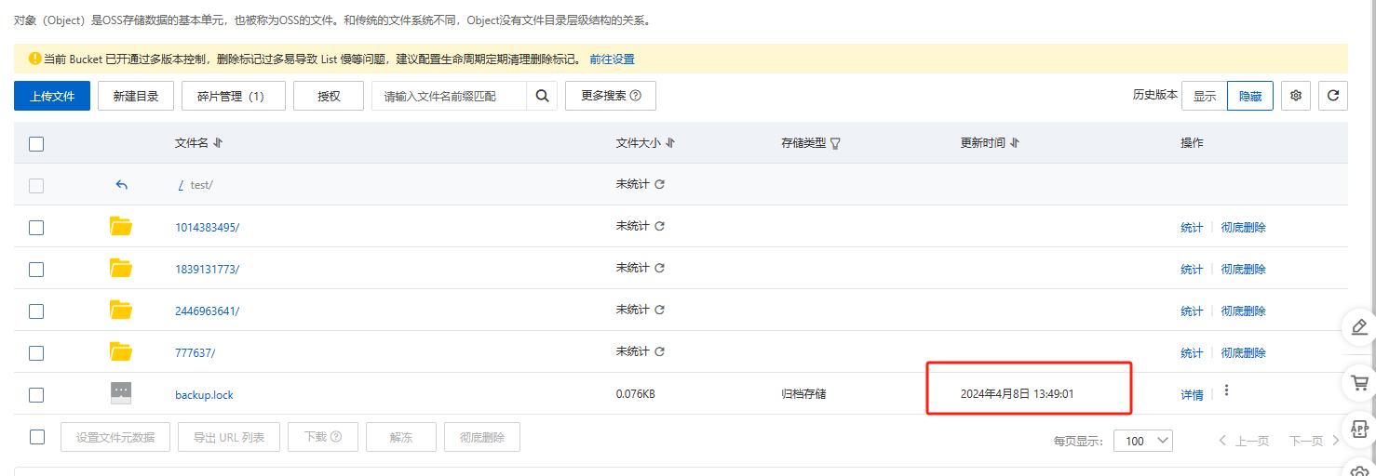Click 统计 for 1839131773/
The height and width of the screenshot is (476, 1376).
(x=1192, y=269)
